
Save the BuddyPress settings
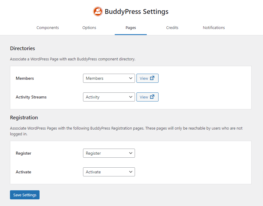tap(25, 195)
